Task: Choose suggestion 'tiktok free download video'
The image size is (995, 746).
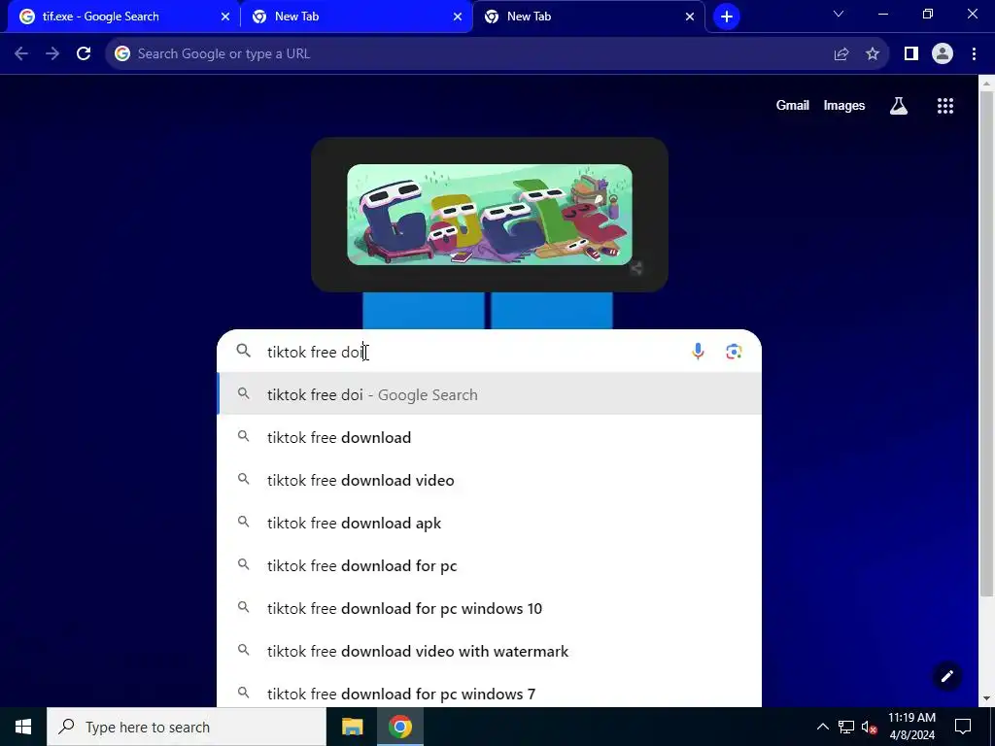Action: [490, 480]
